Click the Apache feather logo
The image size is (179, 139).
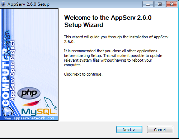pyautogui.click(x=32, y=103)
